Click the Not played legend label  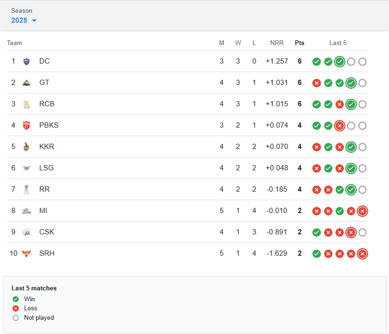point(39,317)
